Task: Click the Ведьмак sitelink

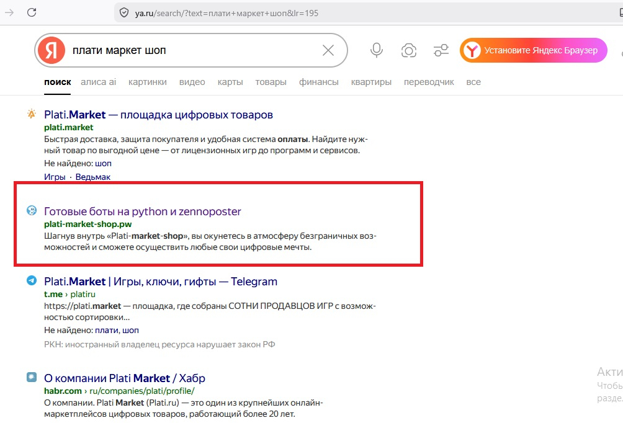Action: point(93,177)
